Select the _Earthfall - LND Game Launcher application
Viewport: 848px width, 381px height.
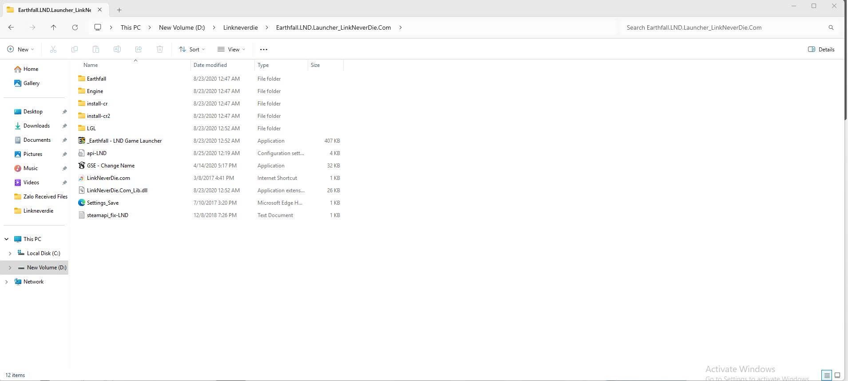tap(124, 141)
